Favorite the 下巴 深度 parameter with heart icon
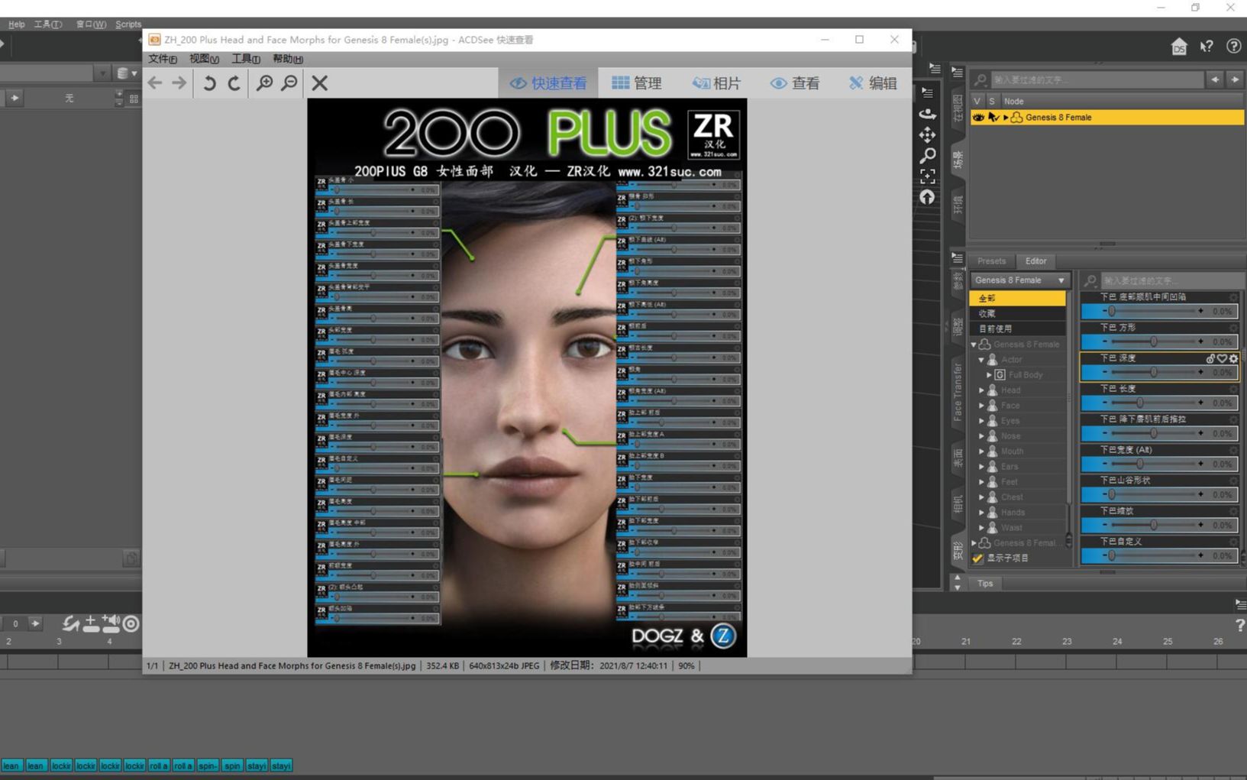Image resolution: width=1247 pixels, height=780 pixels. click(1222, 358)
